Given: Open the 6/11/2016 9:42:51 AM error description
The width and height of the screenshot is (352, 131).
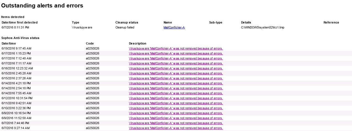Looking at the screenshot, I should [x=176, y=103].
